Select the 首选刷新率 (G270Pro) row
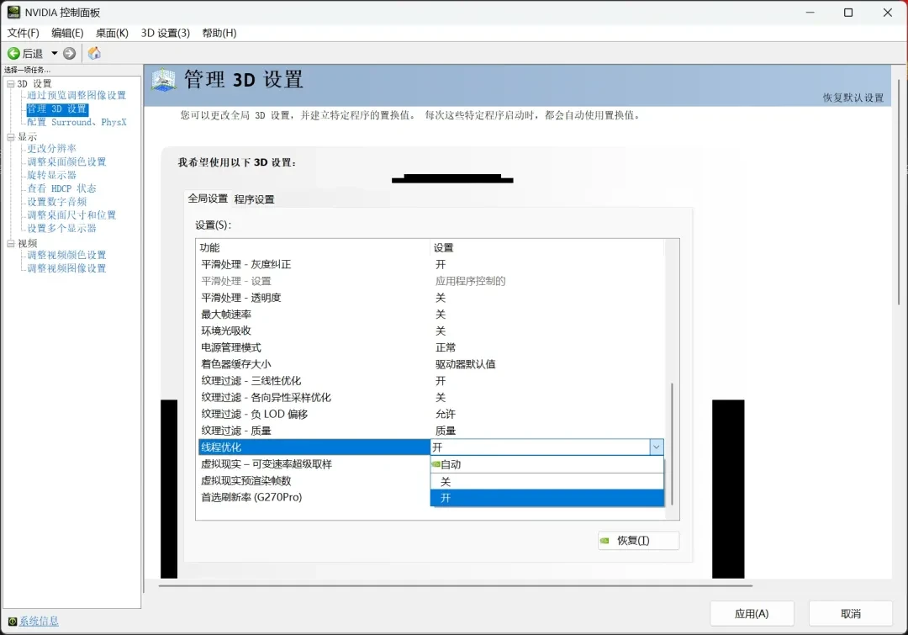908x635 pixels. [314, 497]
